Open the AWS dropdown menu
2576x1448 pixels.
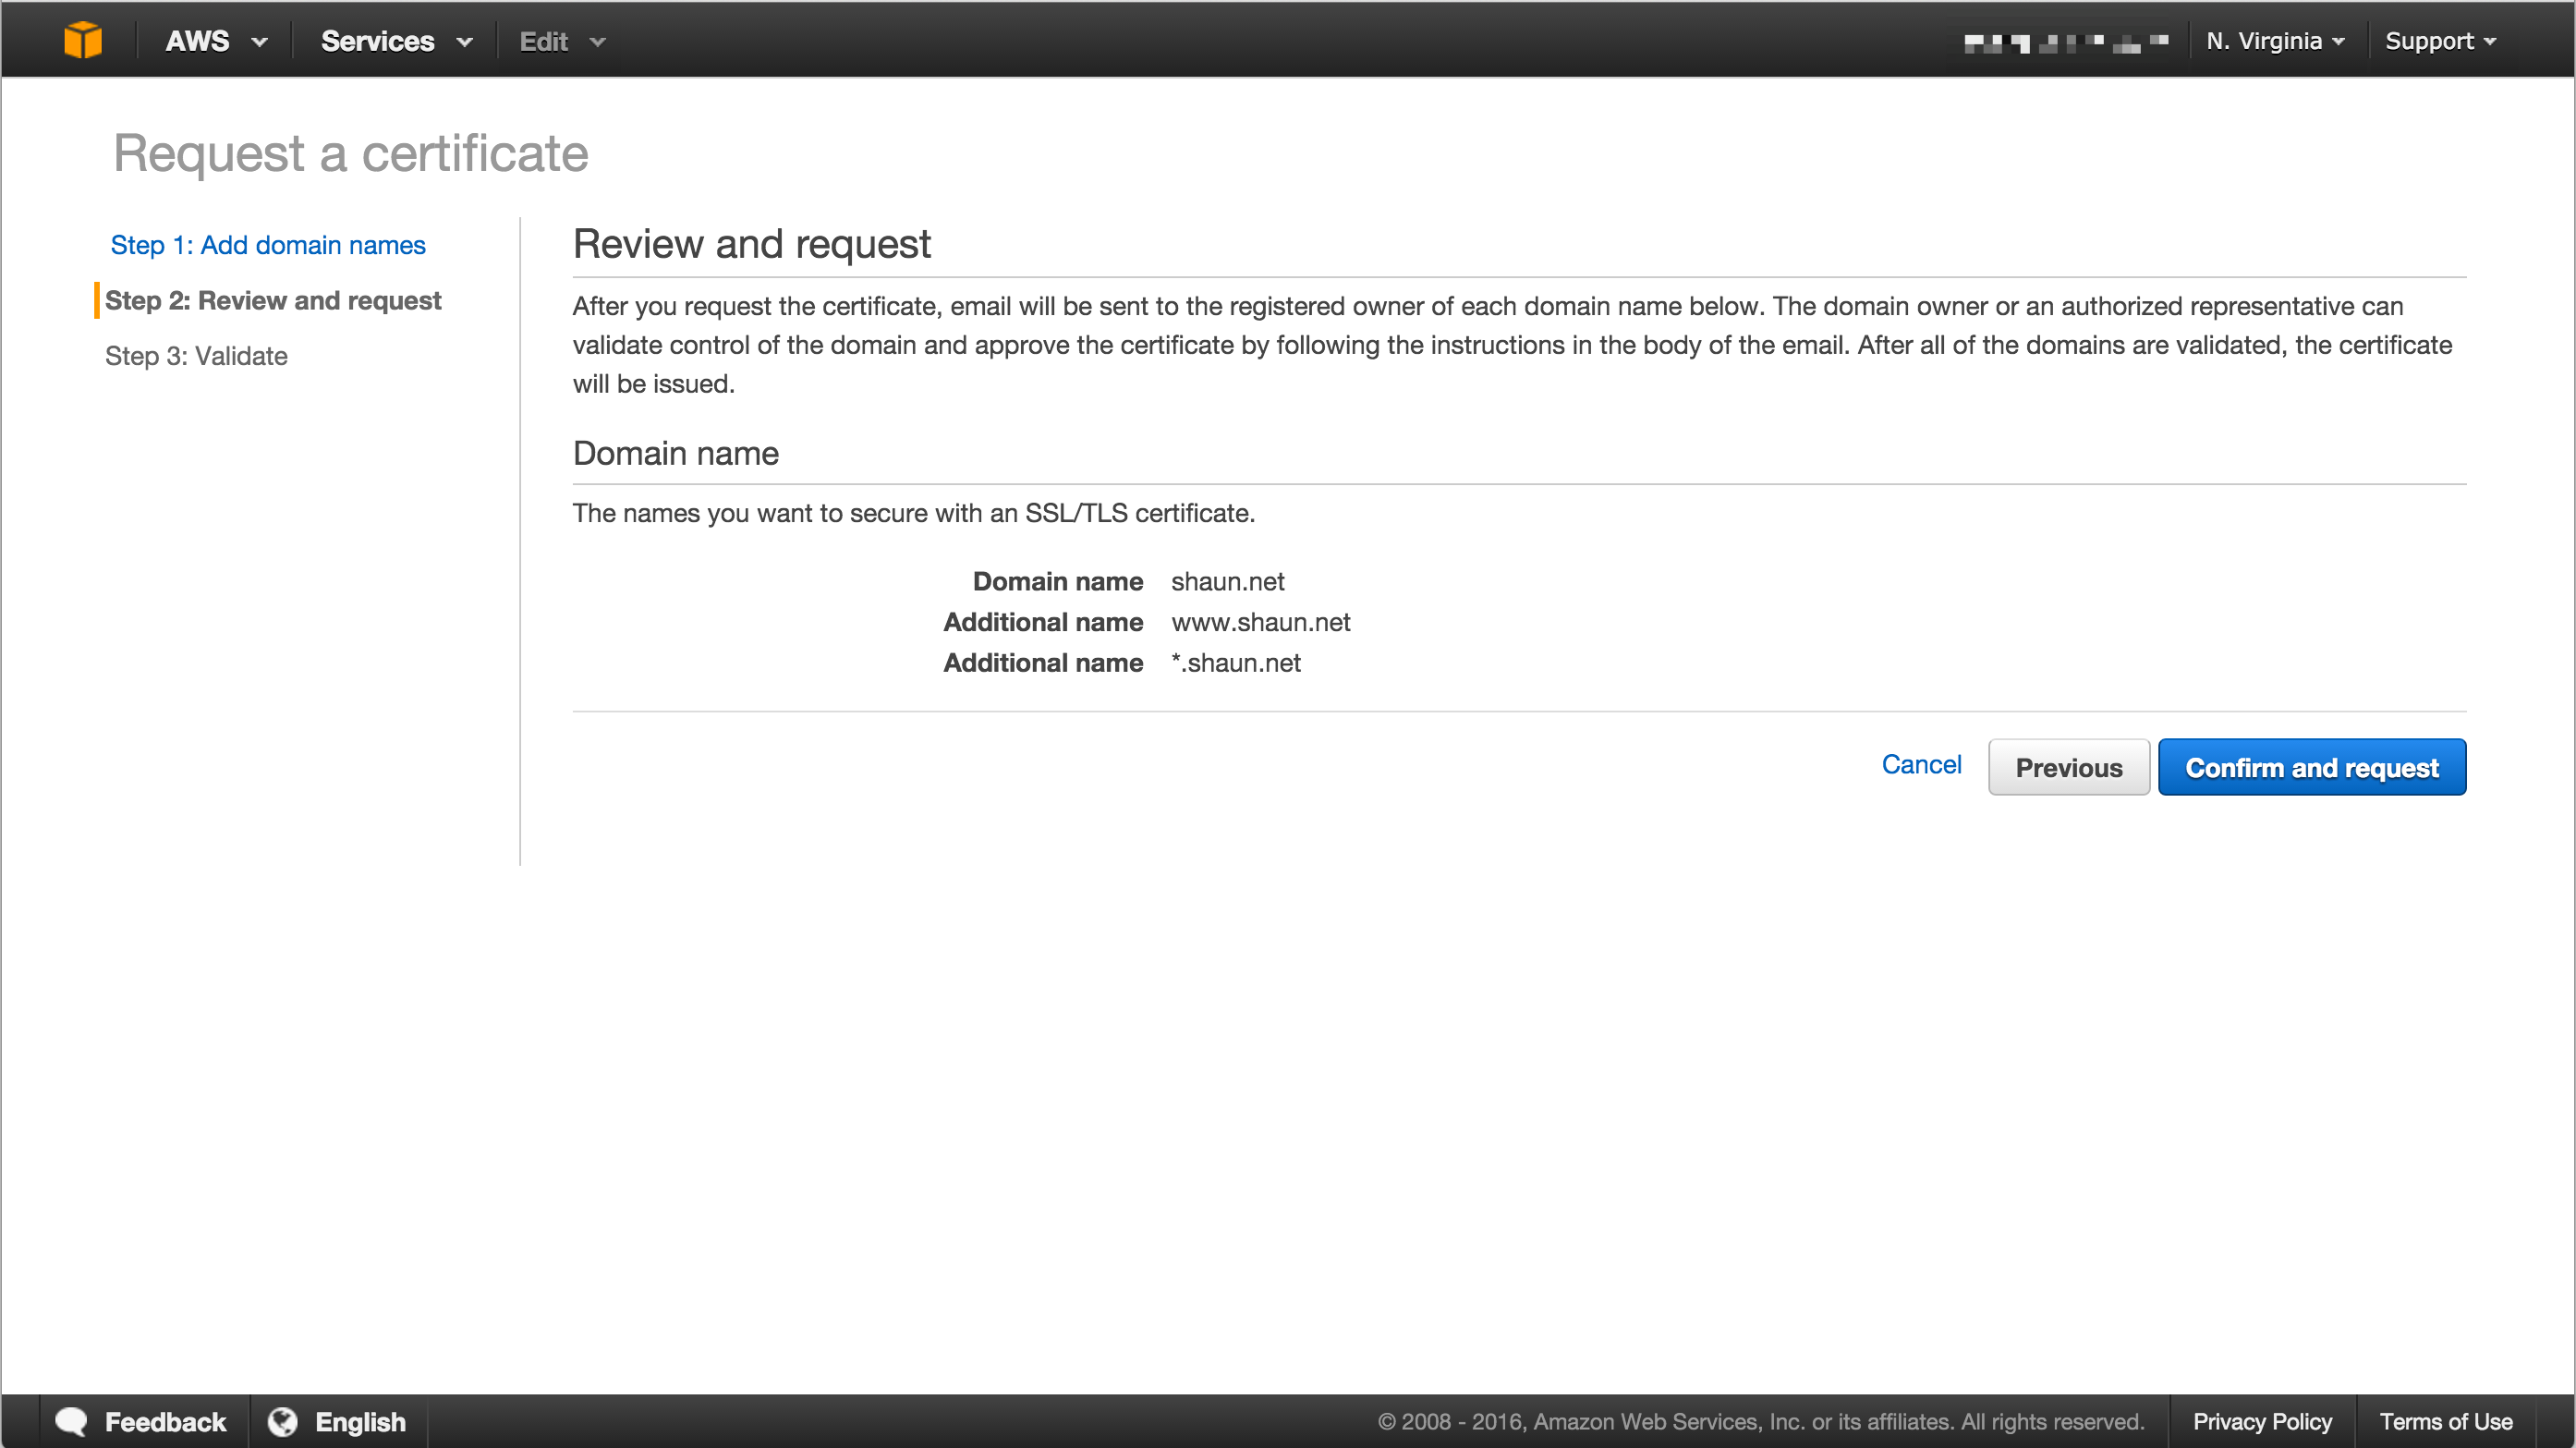pos(215,41)
